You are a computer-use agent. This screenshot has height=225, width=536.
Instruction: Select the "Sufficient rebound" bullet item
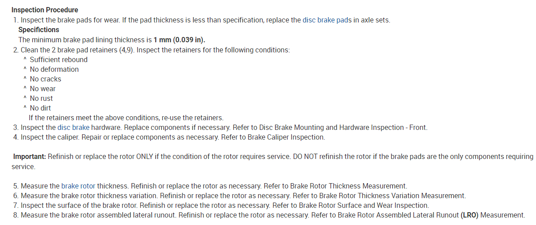pyautogui.click(x=59, y=59)
